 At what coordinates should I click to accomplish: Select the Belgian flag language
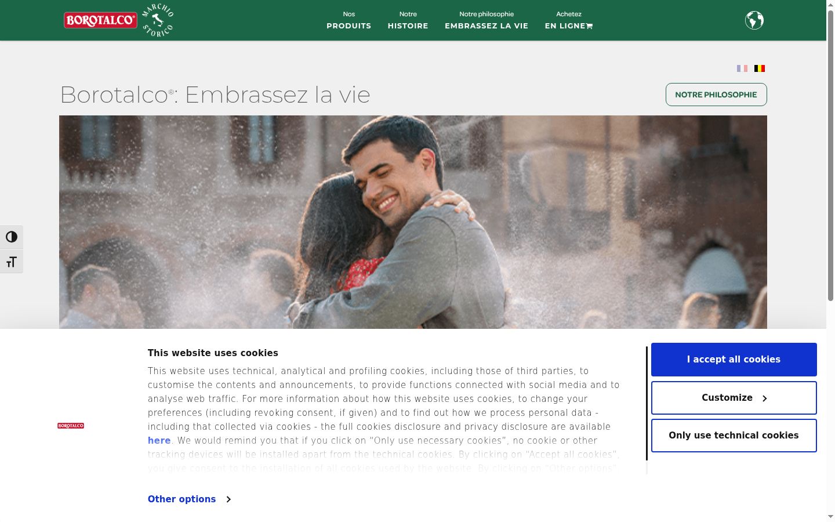click(x=760, y=68)
